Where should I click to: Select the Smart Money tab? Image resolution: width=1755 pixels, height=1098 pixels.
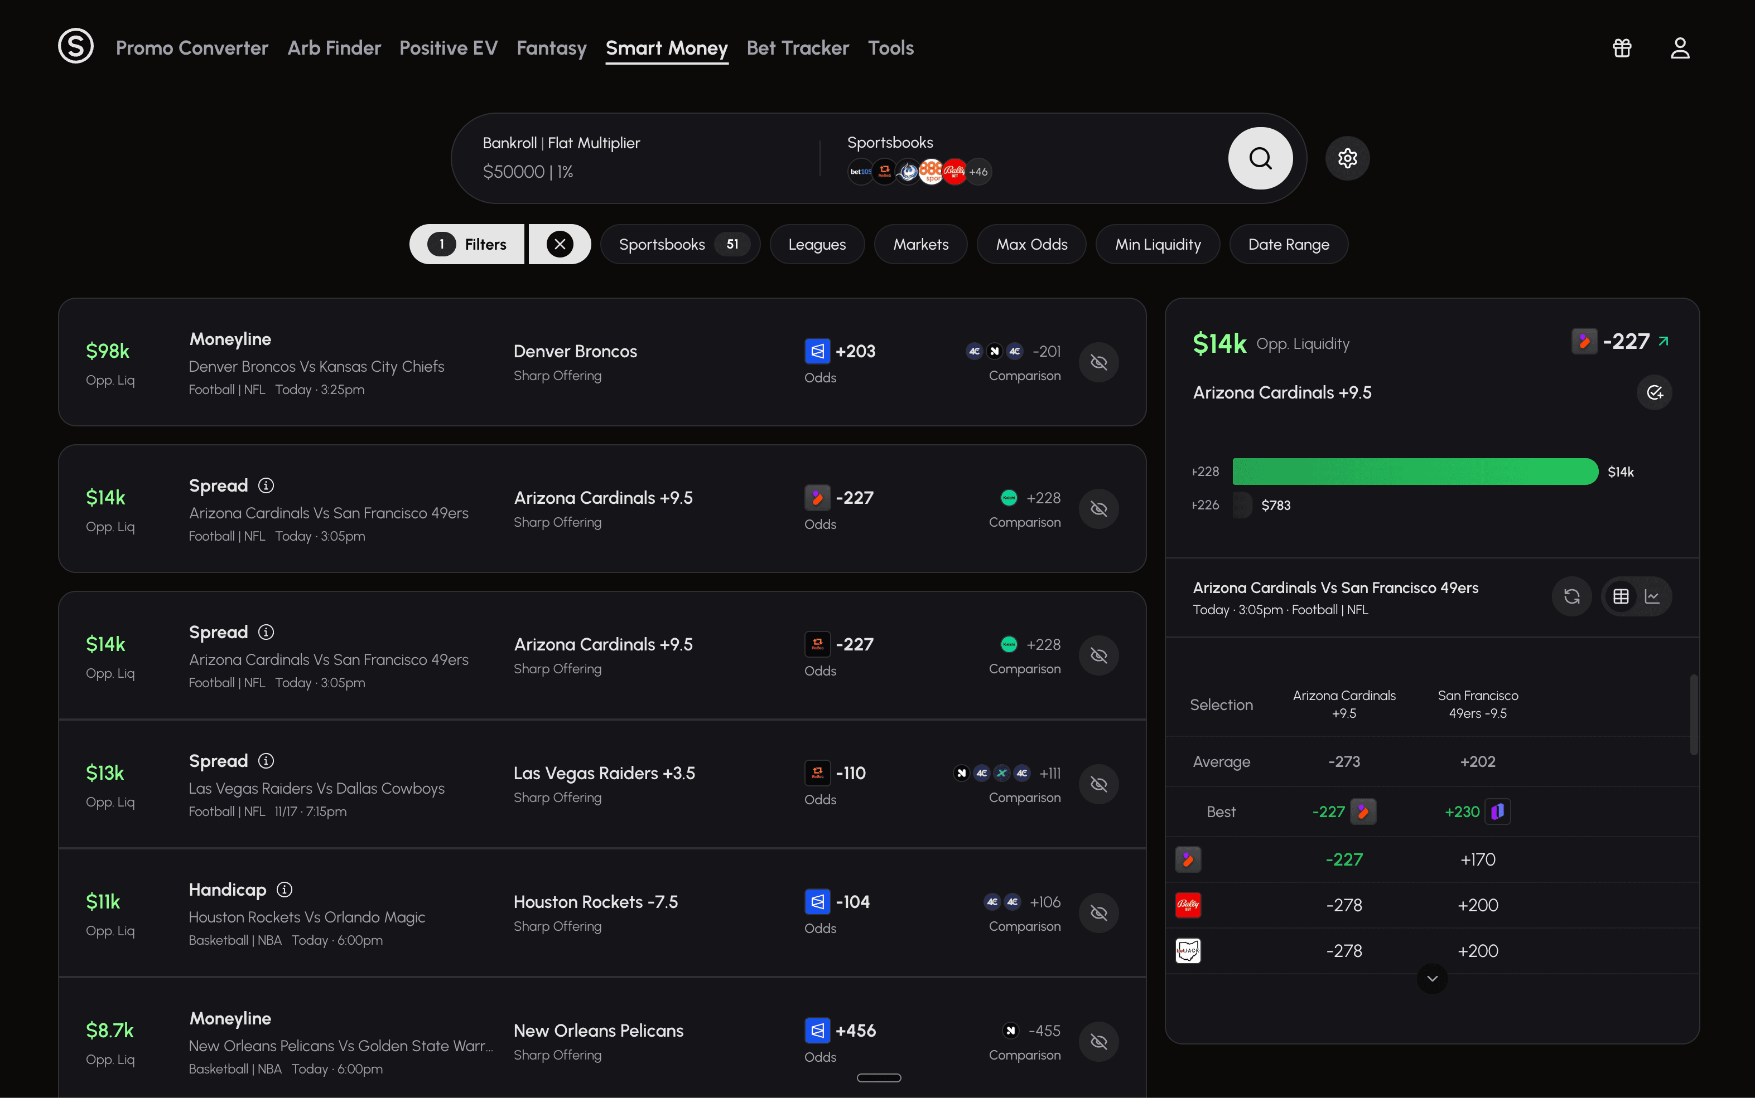coord(667,48)
